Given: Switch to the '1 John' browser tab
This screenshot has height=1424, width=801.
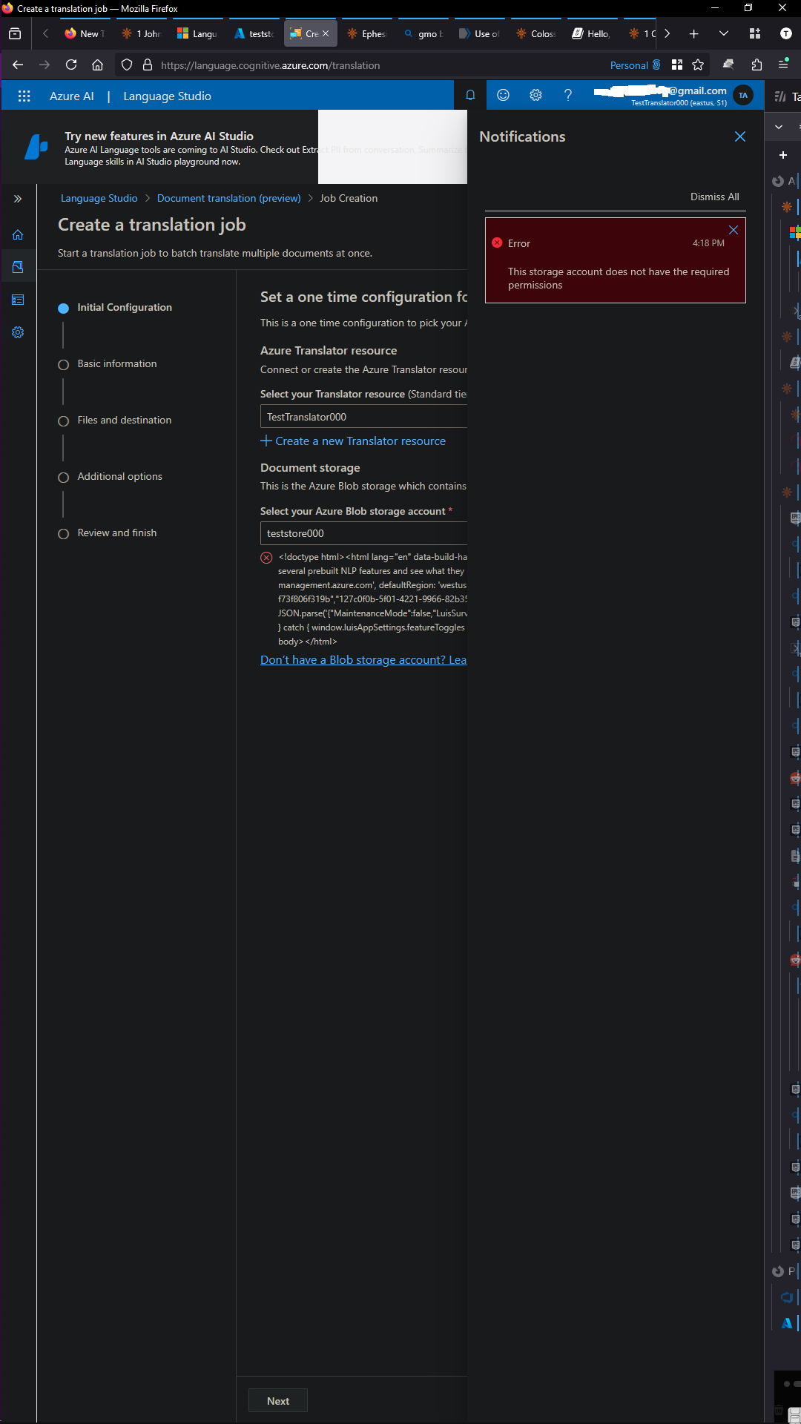Looking at the screenshot, I should (x=142, y=33).
